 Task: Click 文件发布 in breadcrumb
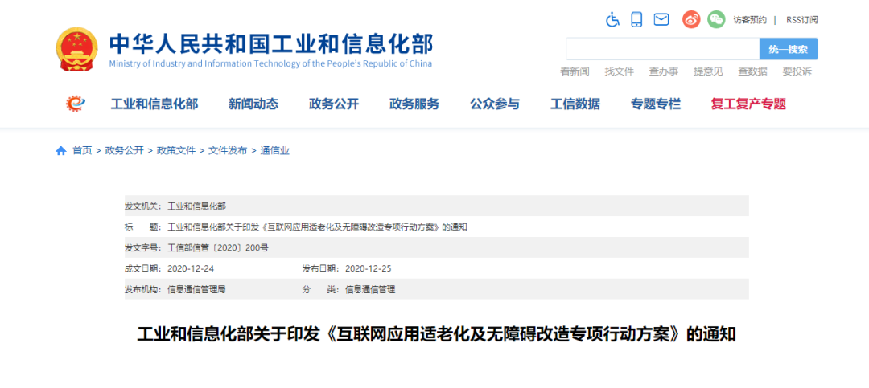(x=228, y=150)
